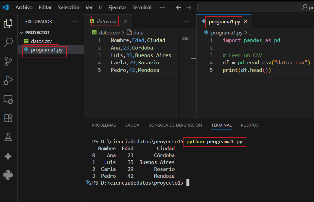The image size is (314, 202).
Task: Select datos.csv in the file explorer
Action: pyautogui.click(x=41, y=41)
